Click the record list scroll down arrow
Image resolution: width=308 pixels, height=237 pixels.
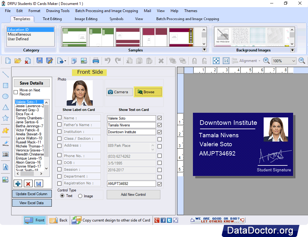click(x=46, y=168)
